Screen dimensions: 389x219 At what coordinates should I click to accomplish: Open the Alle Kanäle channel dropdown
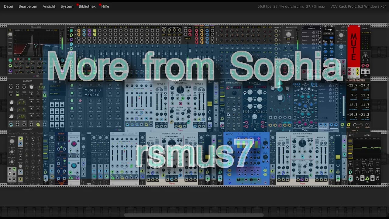[57, 94]
